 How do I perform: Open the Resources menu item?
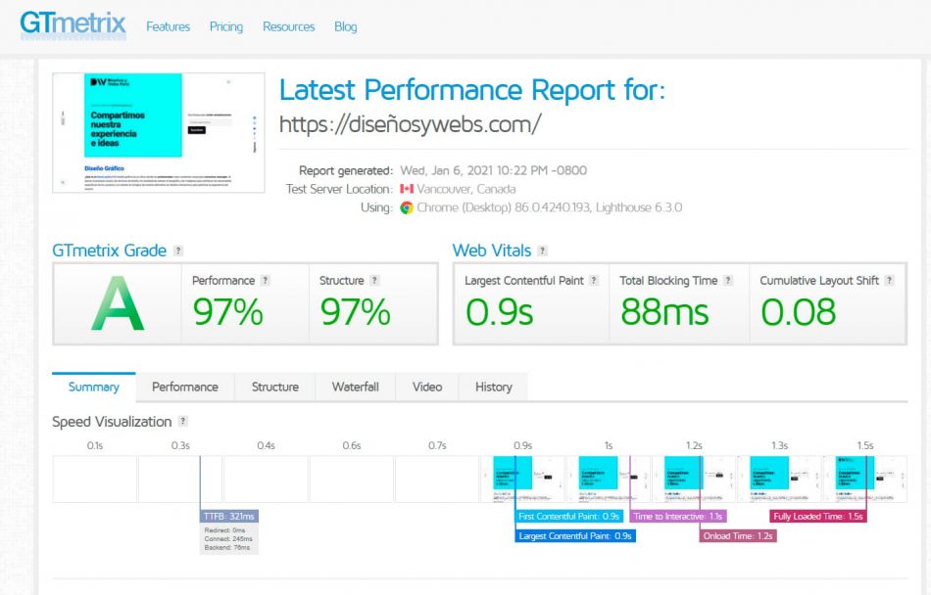288,26
